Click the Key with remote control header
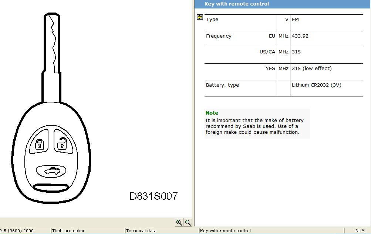 pyautogui.click(x=237, y=4)
